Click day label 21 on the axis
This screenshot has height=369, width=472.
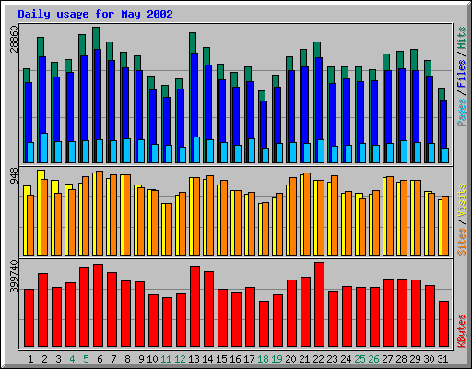(x=304, y=359)
